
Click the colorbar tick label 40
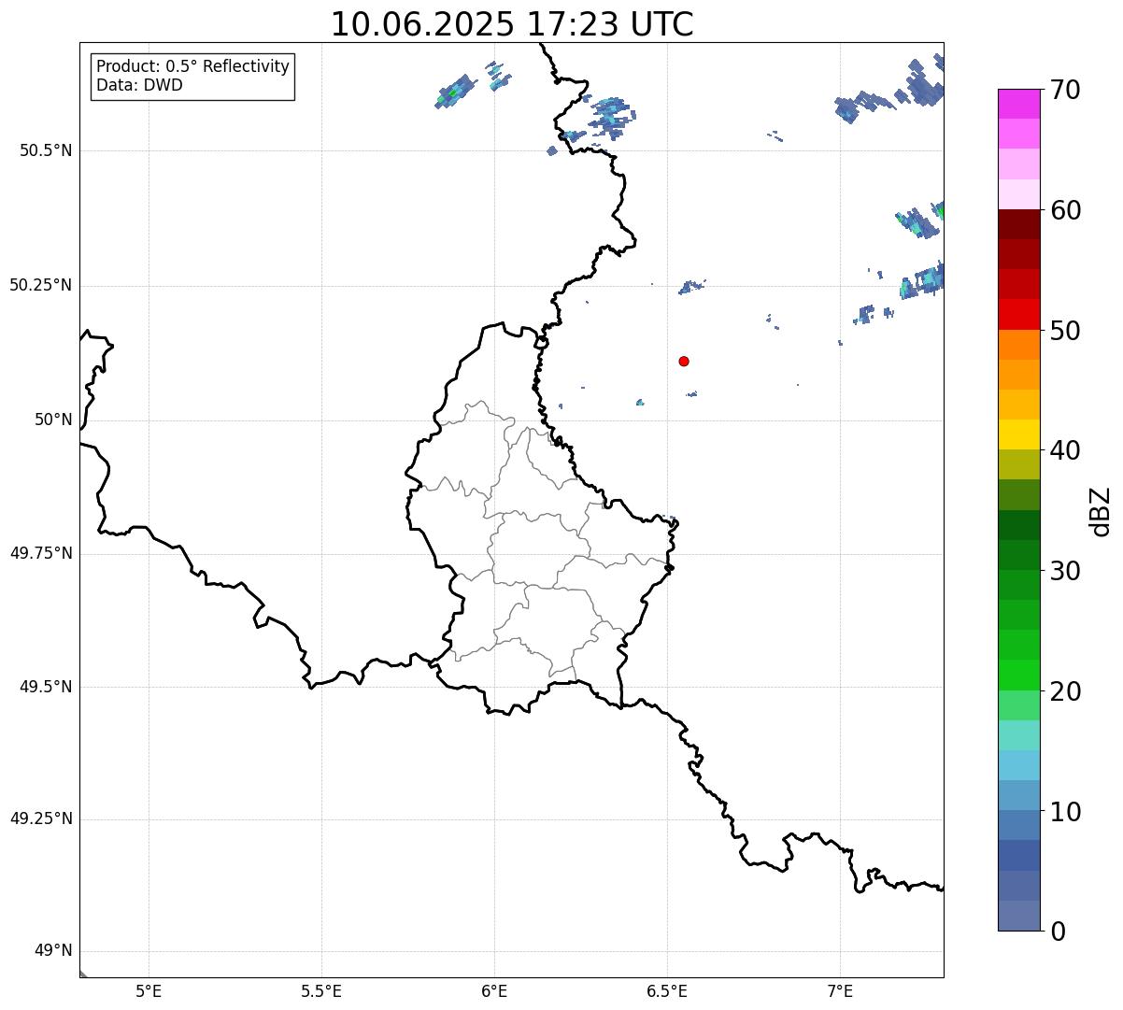pos(1065,450)
